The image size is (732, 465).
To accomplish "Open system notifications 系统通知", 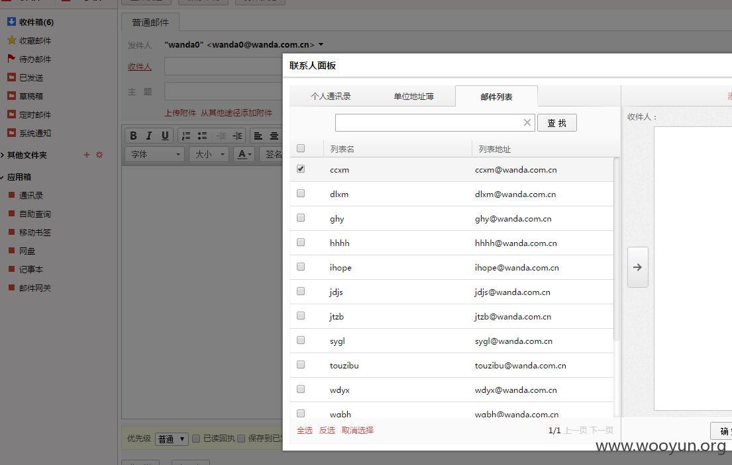I will 35,133.
